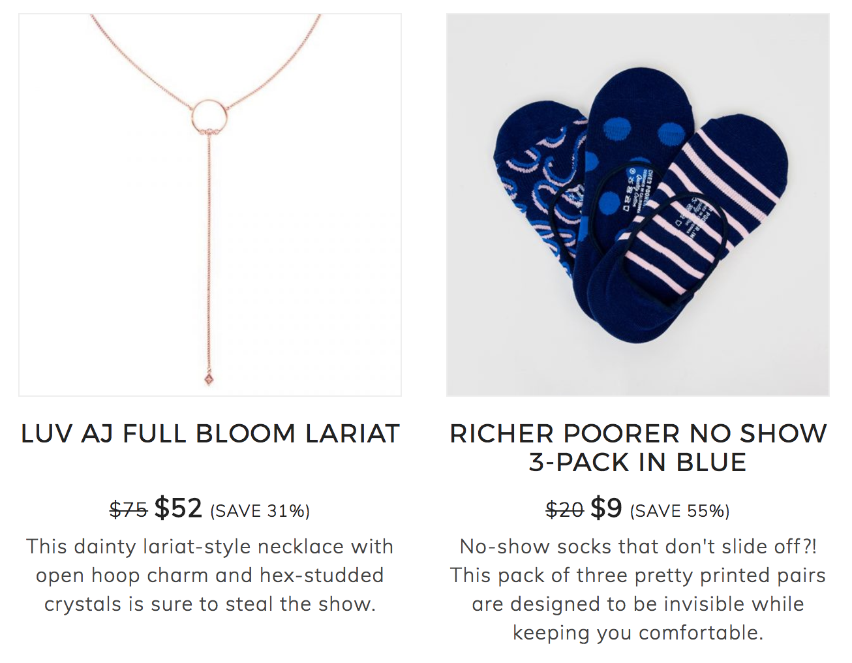Open Richer Poorer No Show 3-Pack title
852x663 pixels.
[x=638, y=448]
